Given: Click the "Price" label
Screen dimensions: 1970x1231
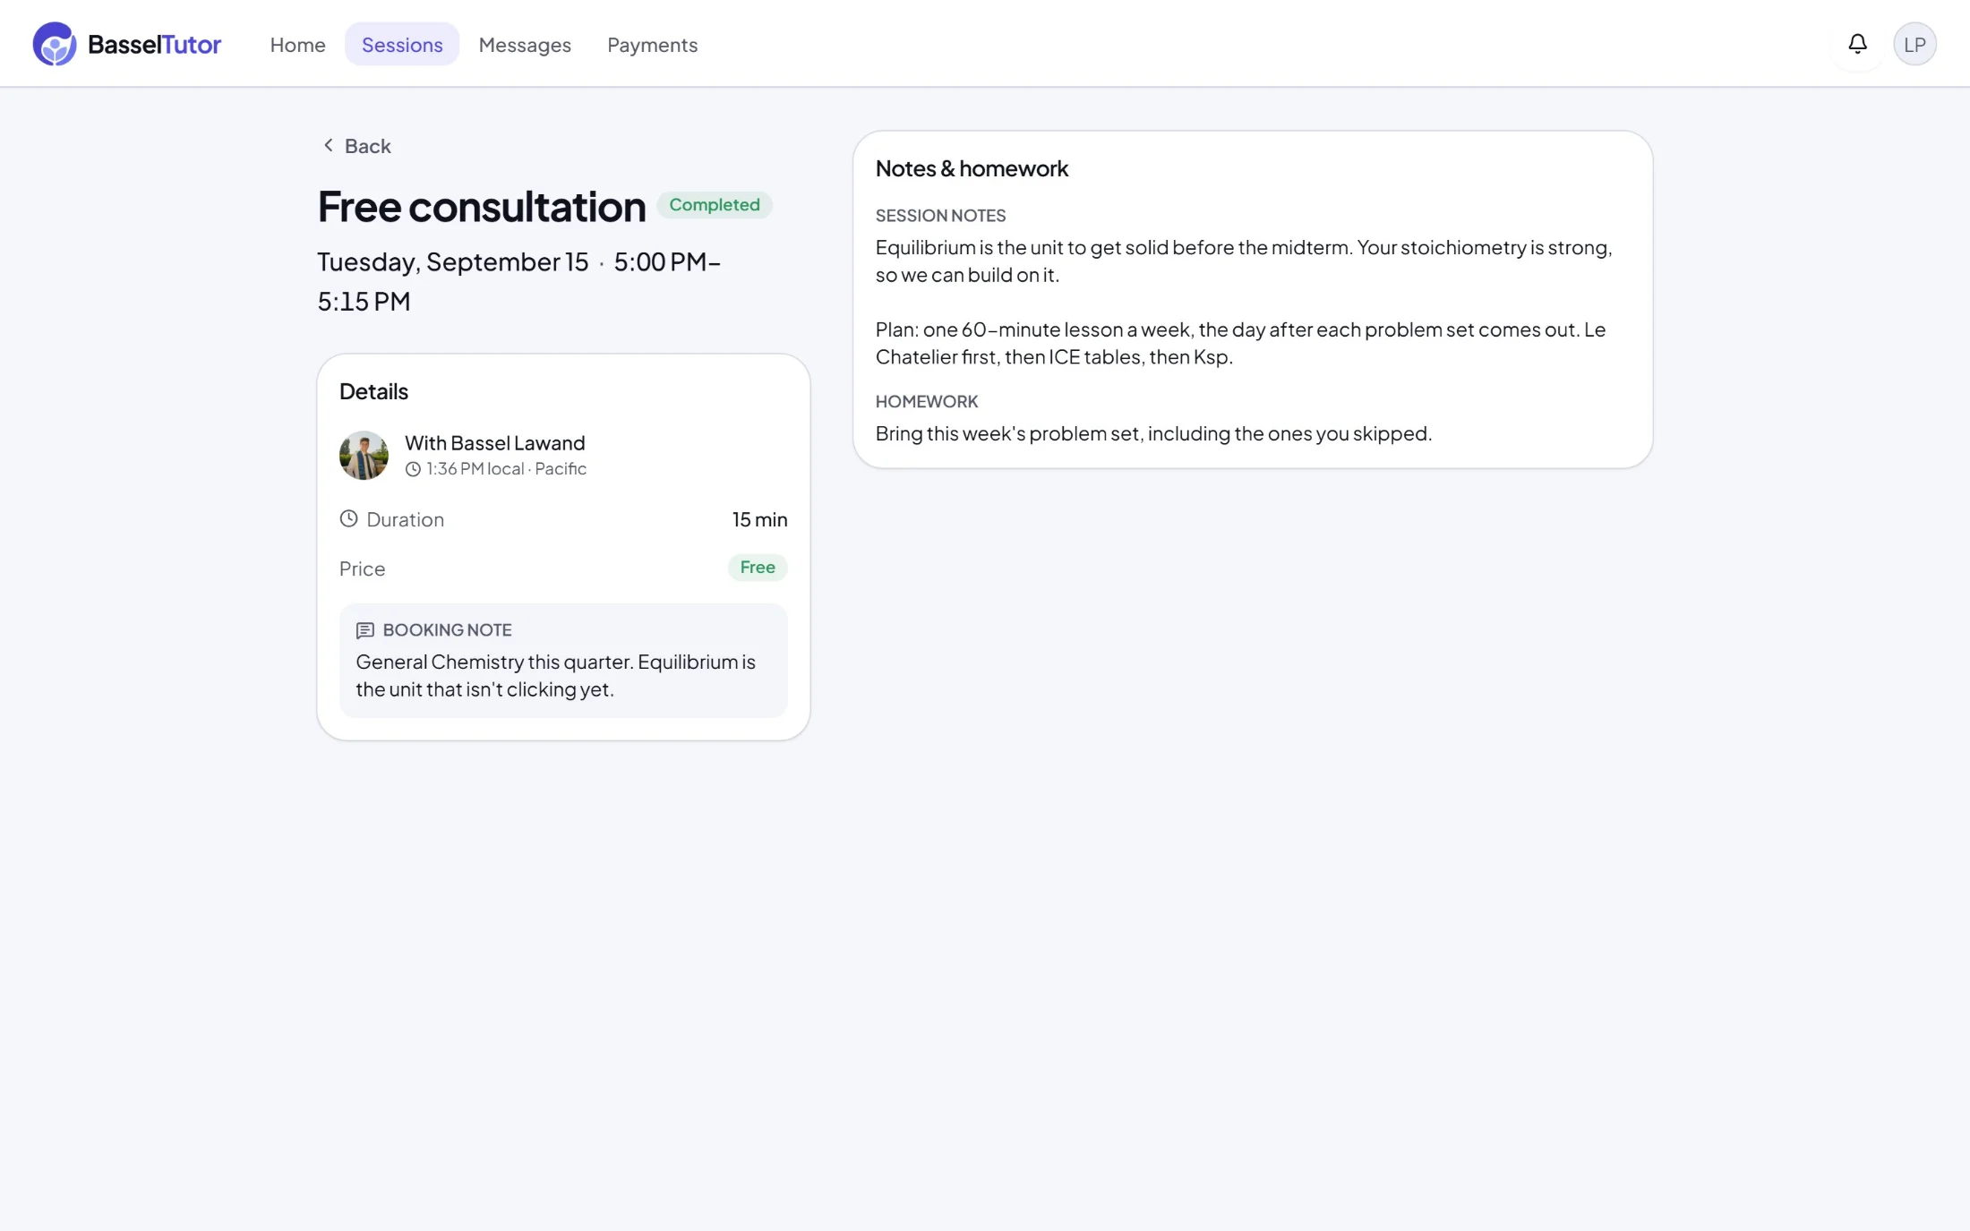Looking at the screenshot, I should click(x=362, y=568).
